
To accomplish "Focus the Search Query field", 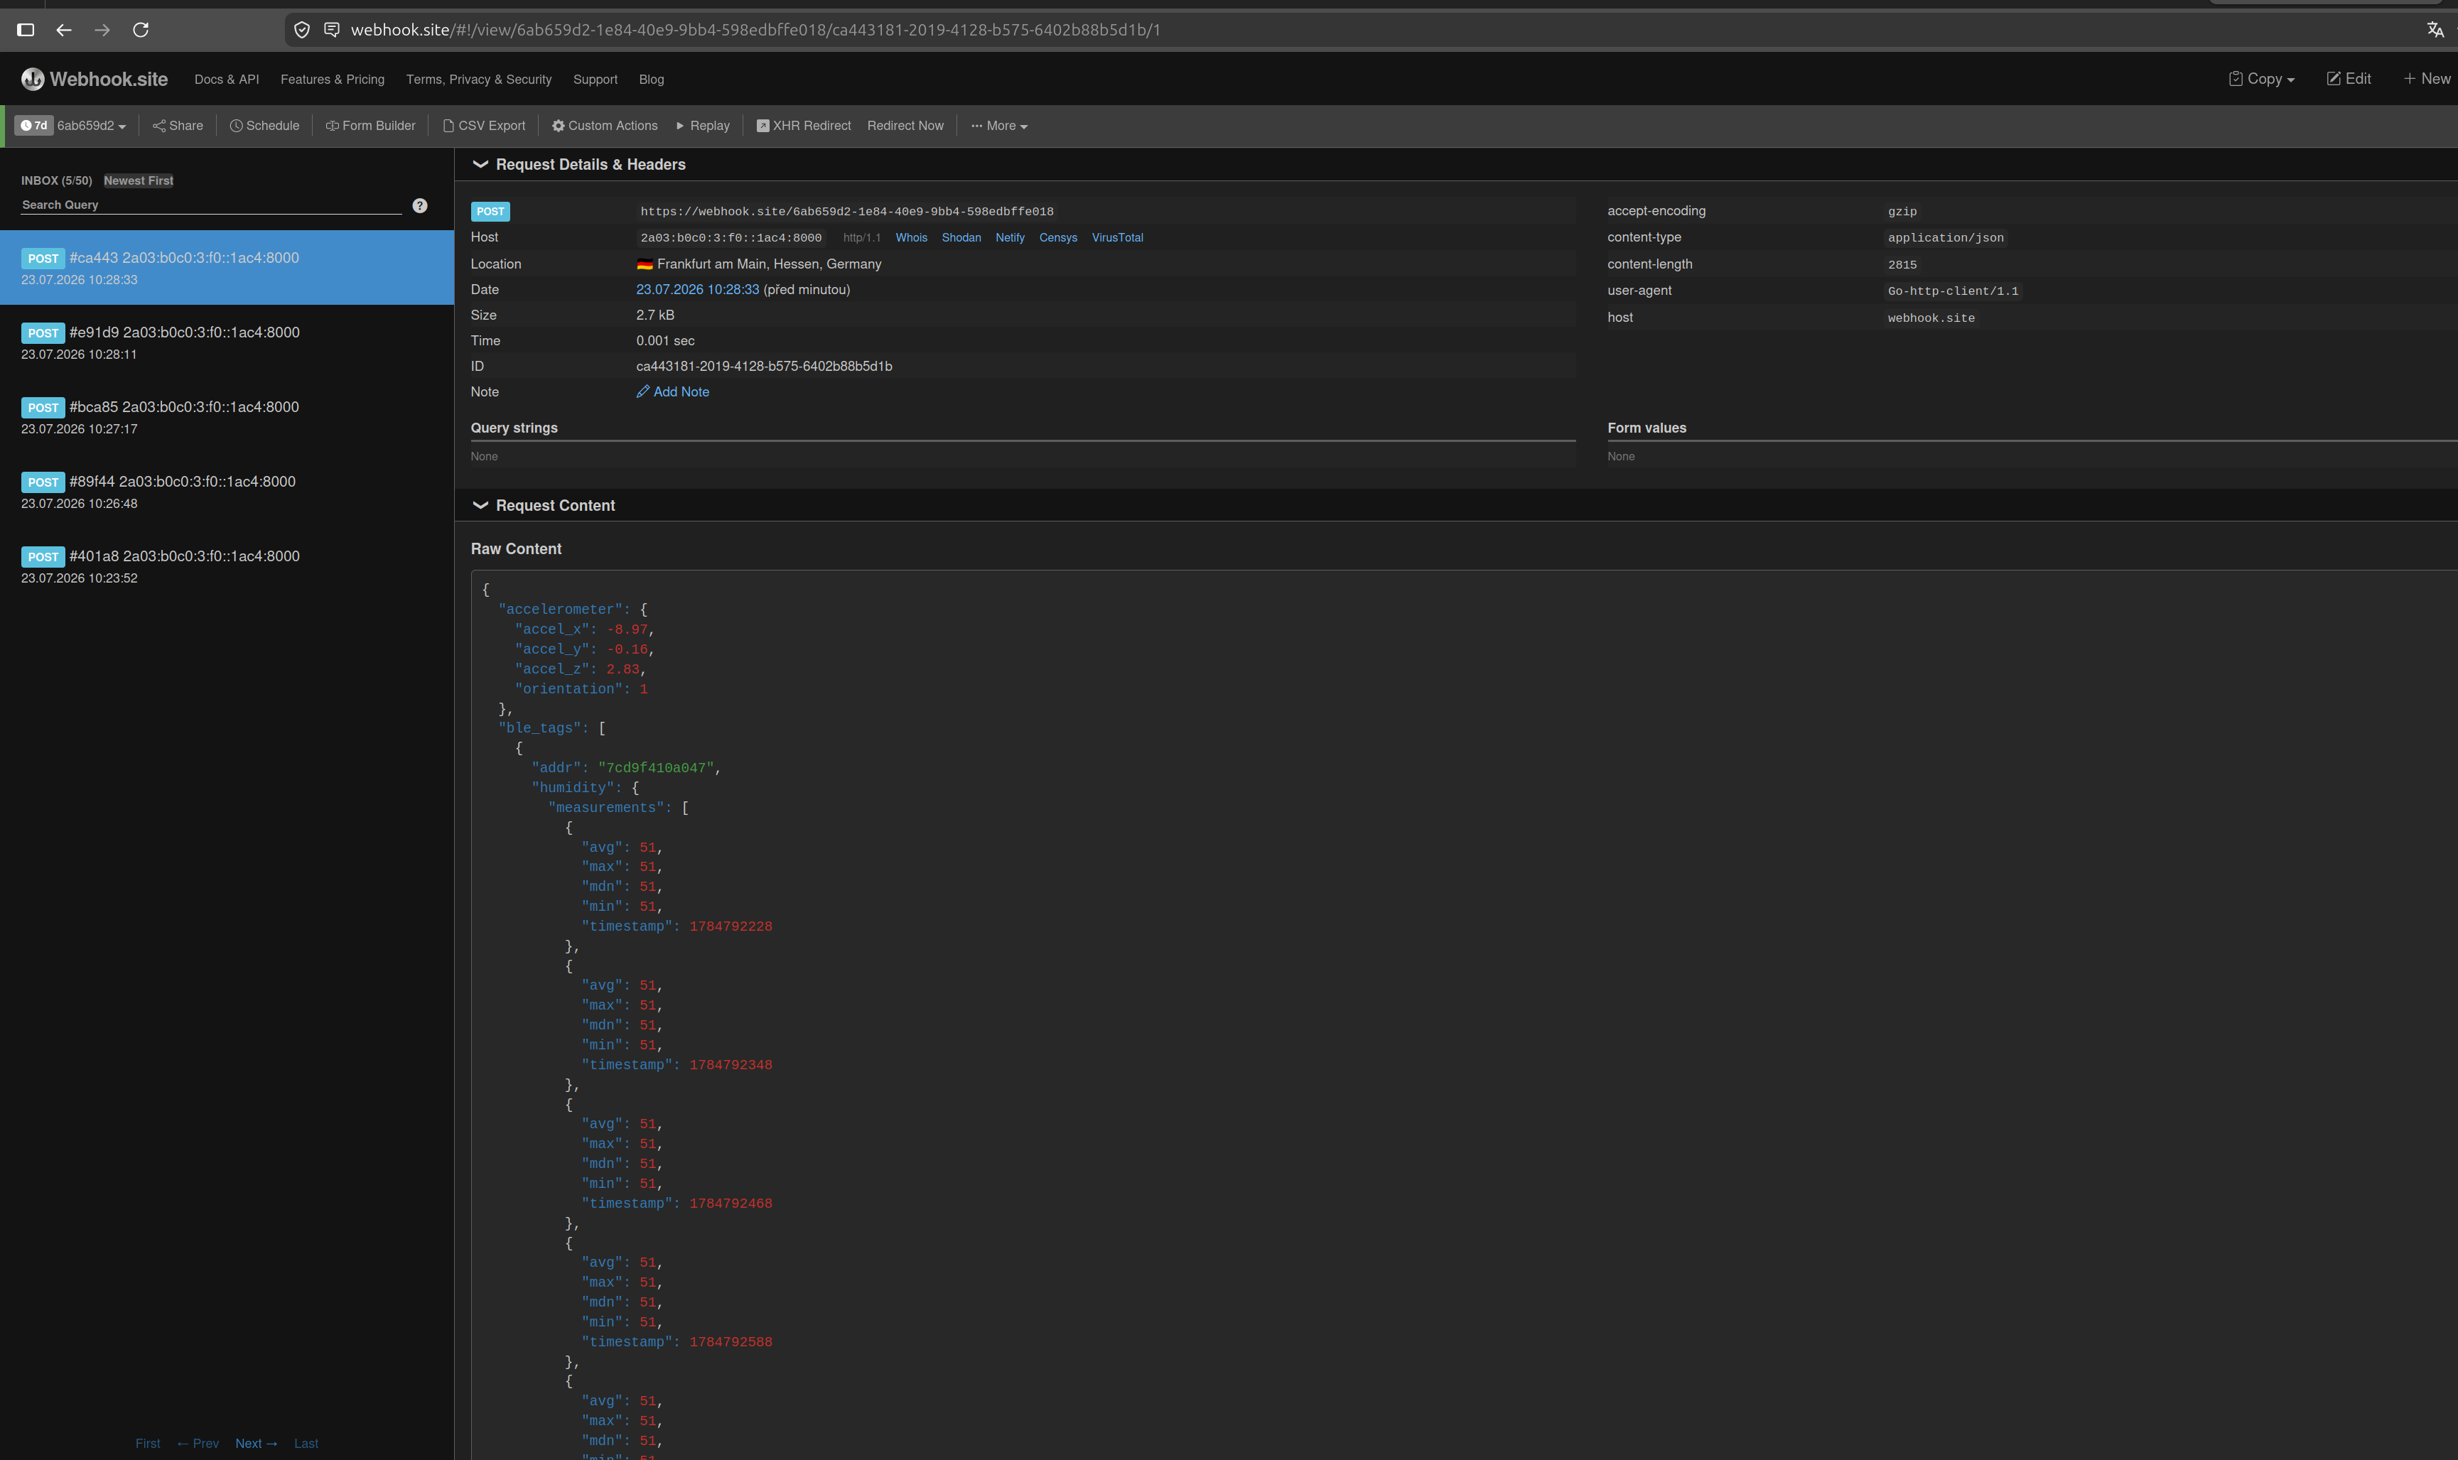I will coord(212,205).
